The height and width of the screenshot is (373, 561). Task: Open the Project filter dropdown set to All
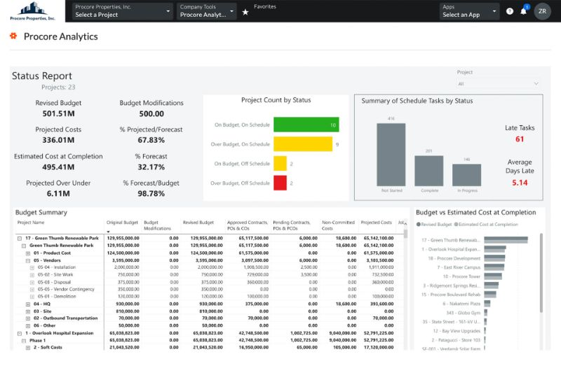[498, 83]
